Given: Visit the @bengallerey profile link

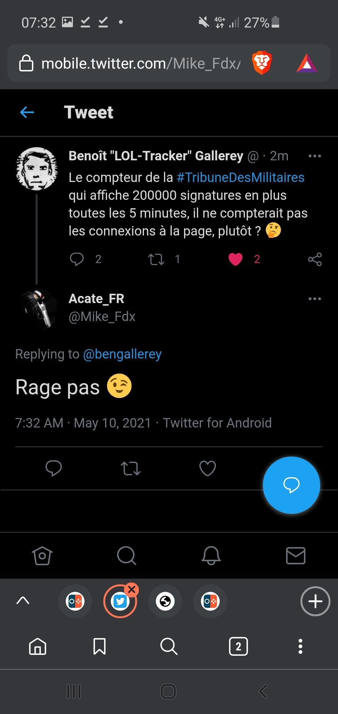Looking at the screenshot, I should pyautogui.click(x=122, y=354).
